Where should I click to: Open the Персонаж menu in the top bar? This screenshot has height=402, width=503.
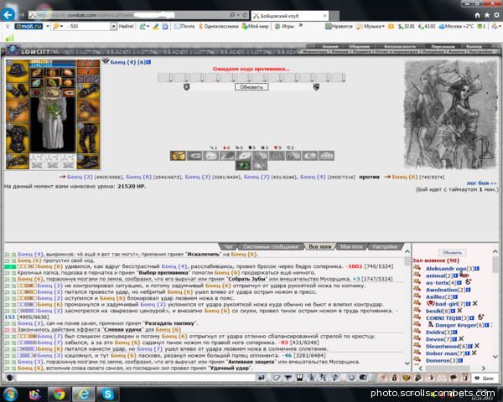[x=443, y=47]
